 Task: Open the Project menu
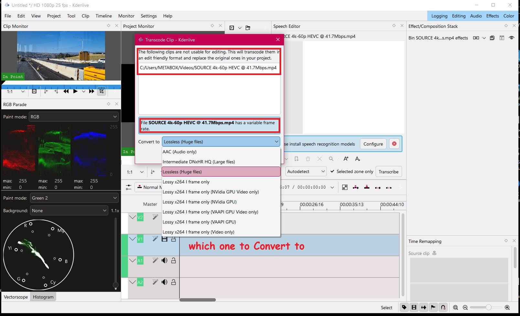[54, 16]
